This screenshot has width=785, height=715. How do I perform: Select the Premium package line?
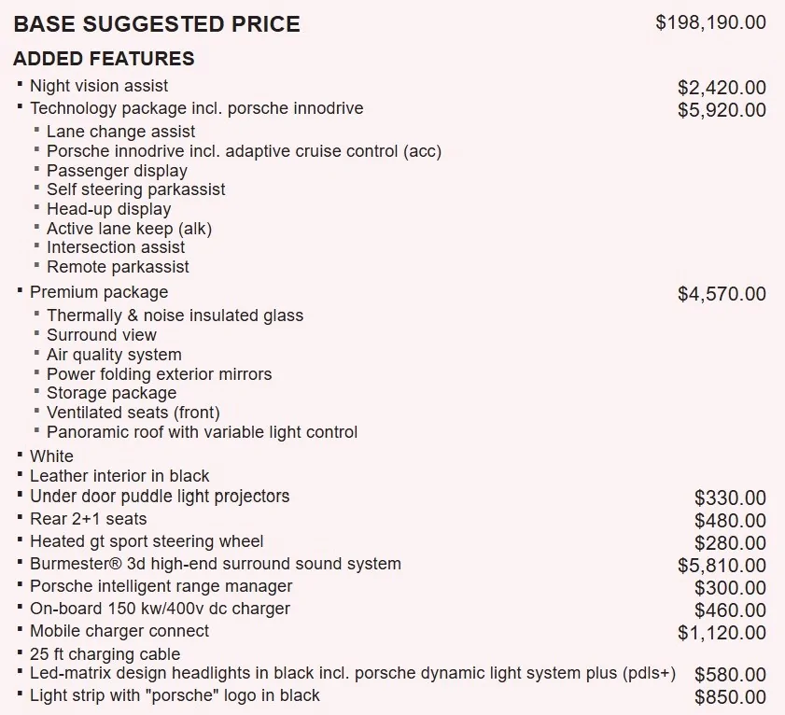pyautogui.click(x=99, y=292)
